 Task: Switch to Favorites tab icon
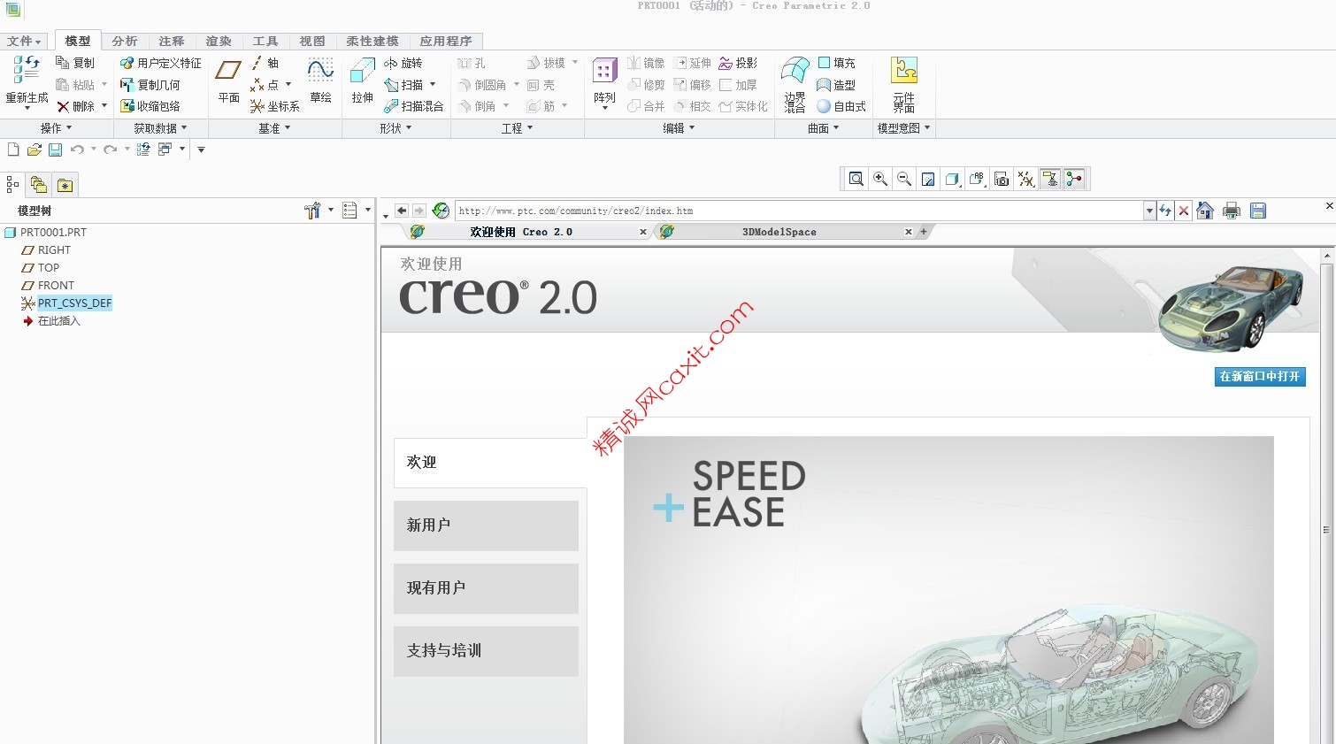click(65, 185)
